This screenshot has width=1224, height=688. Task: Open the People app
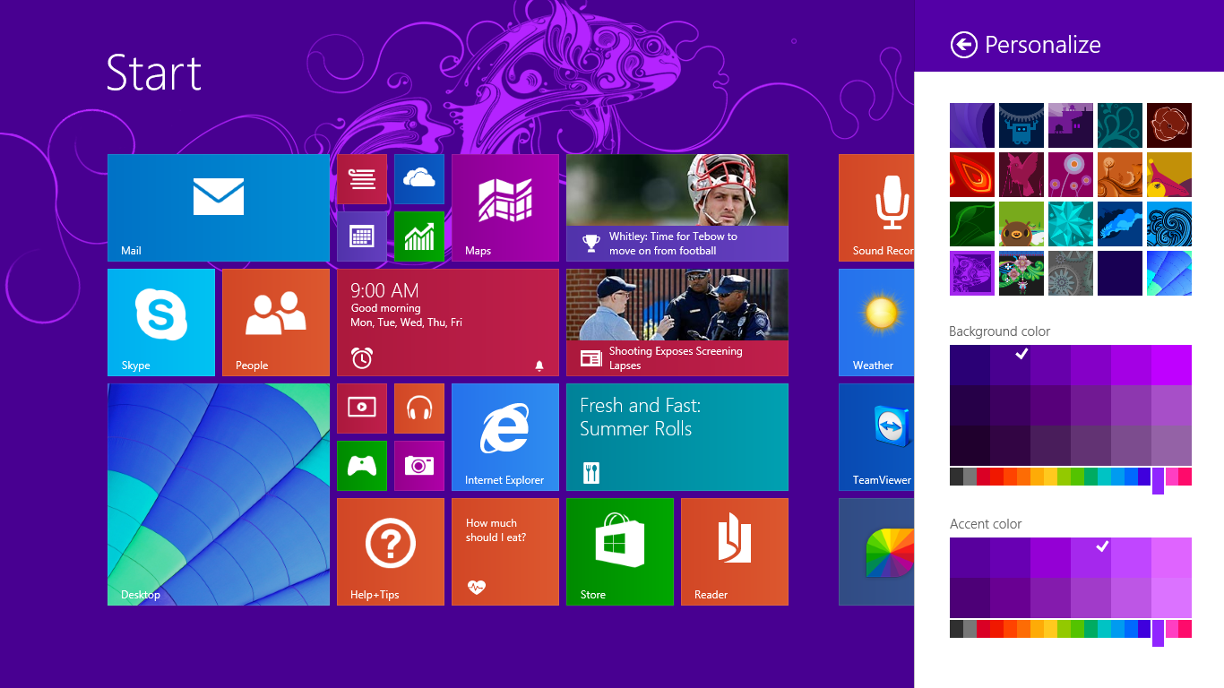tap(275, 322)
